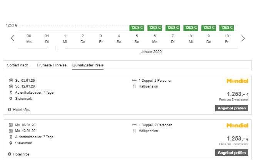Click Angebot prüfen for 05.01.20 offer
Viewport: 256px width, 162px height.
(232, 108)
